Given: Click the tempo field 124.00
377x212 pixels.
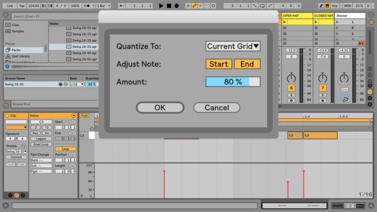Looking at the screenshot, I should (34, 6).
